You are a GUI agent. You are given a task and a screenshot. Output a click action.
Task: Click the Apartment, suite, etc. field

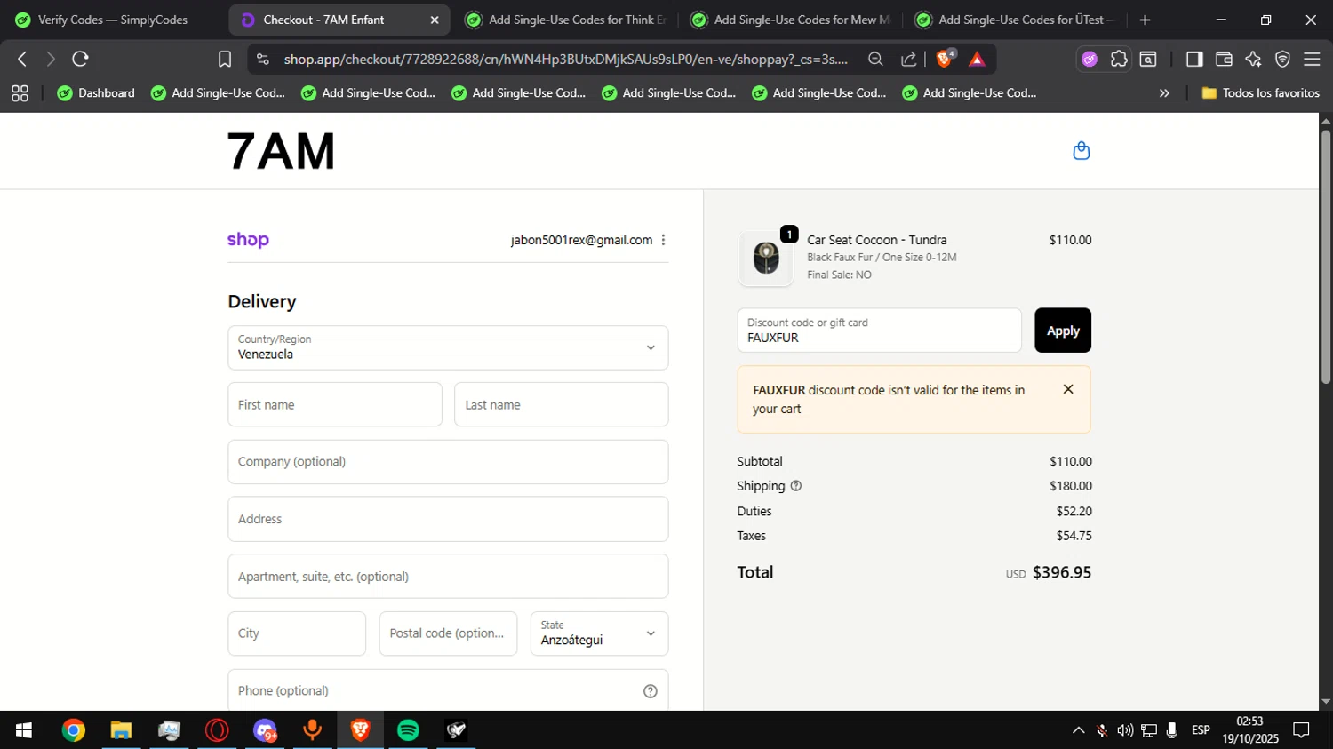pyautogui.click(x=448, y=576)
